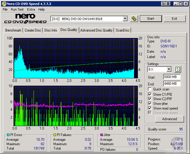Image resolution: width=190 pixels, height=154 pixels.
Task: Enable the Quick scan checkbox
Action: [x=150, y=89]
